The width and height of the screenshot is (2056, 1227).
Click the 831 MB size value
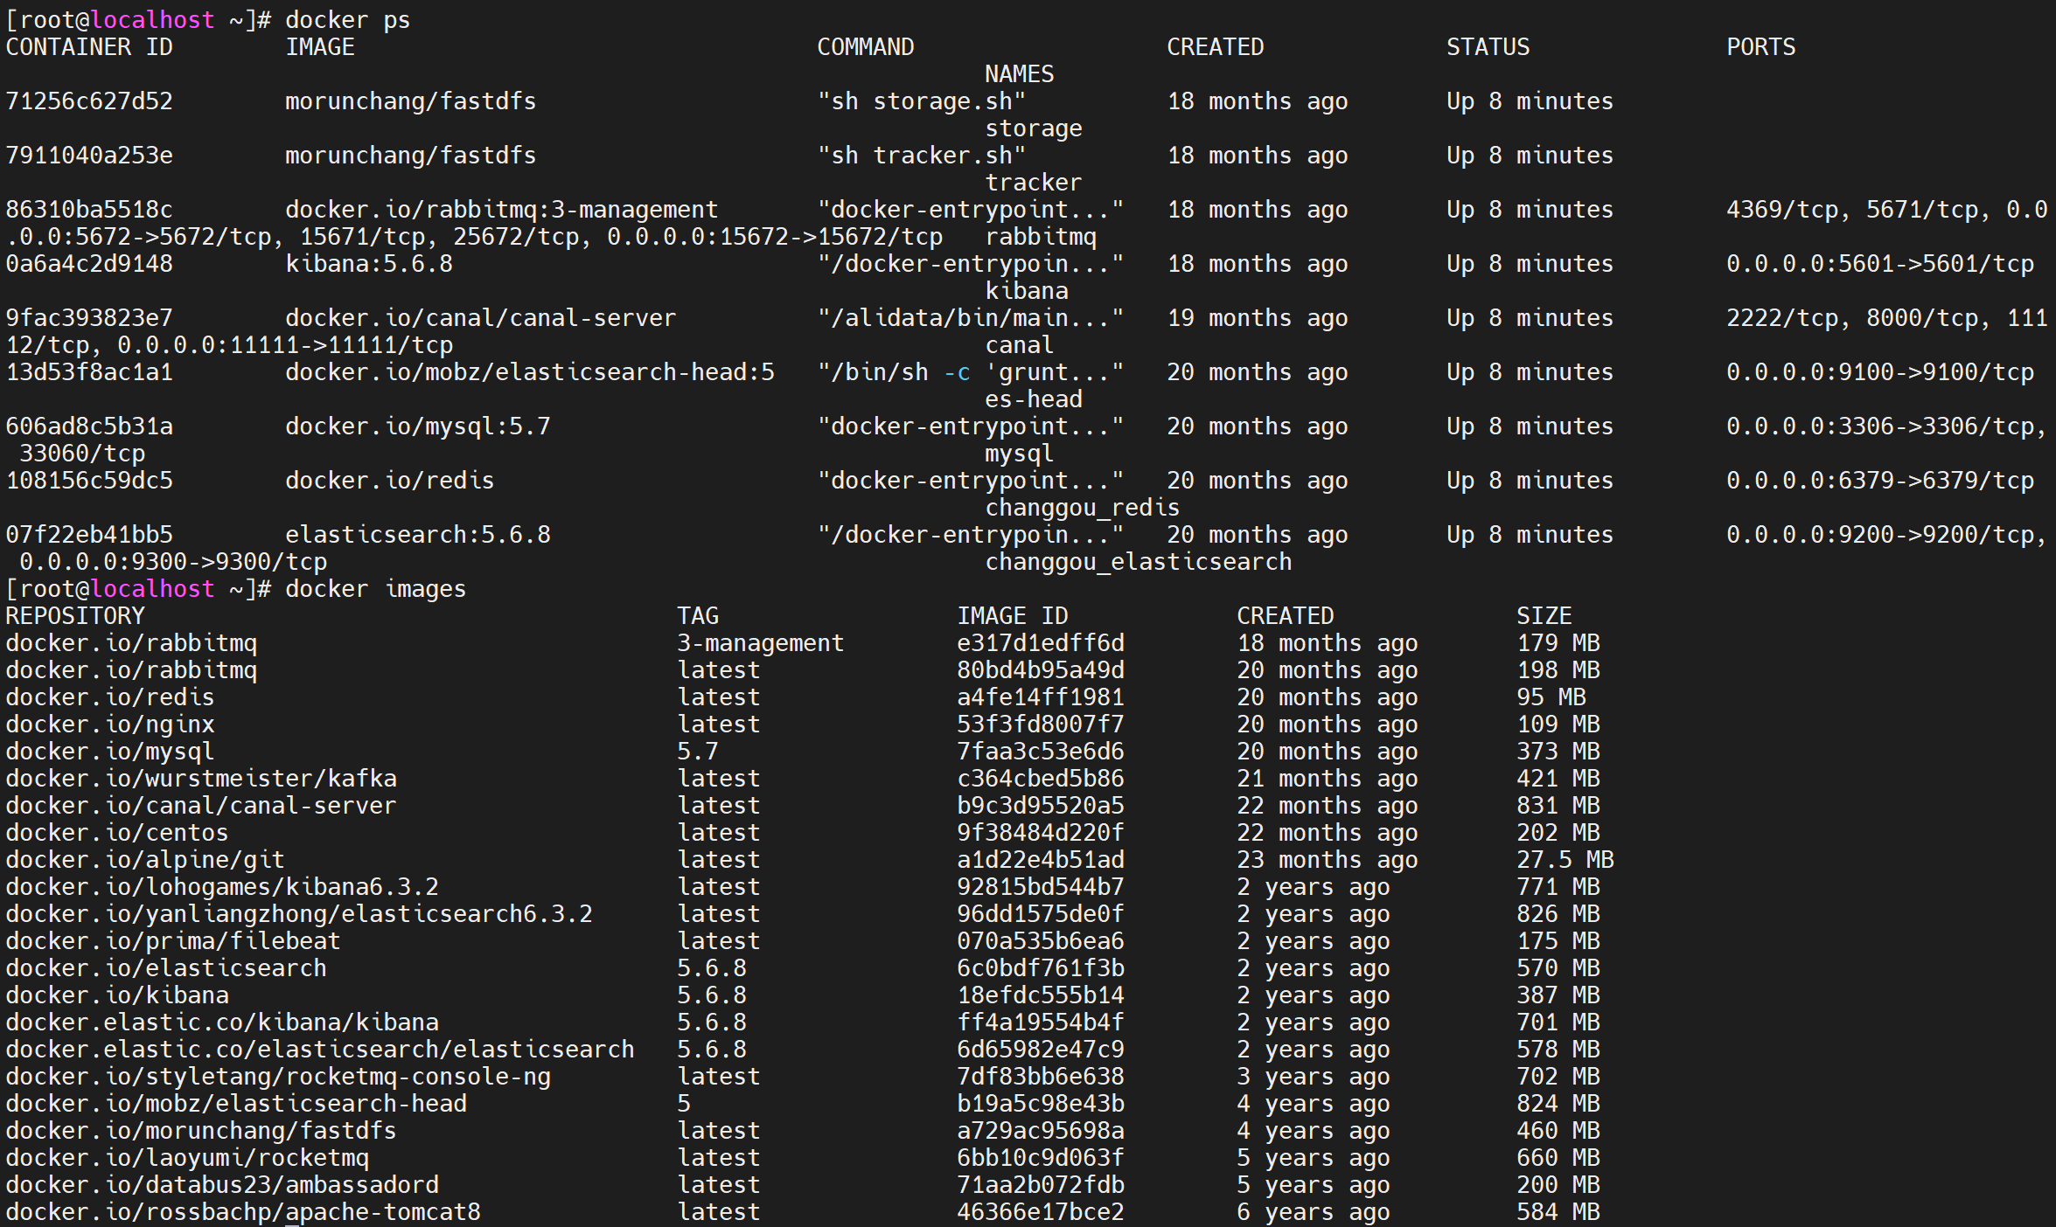click(1558, 806)
